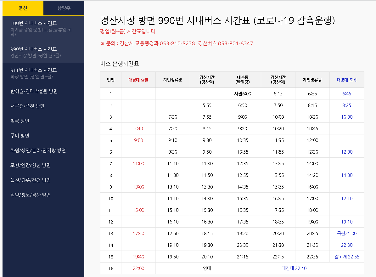376x277 pixels.
Task: Choose 울산/경주/건천 방면 in the sidebar
Action: 31,180
